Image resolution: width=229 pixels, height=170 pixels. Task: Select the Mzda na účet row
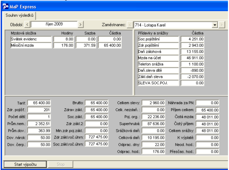[158, 58]
